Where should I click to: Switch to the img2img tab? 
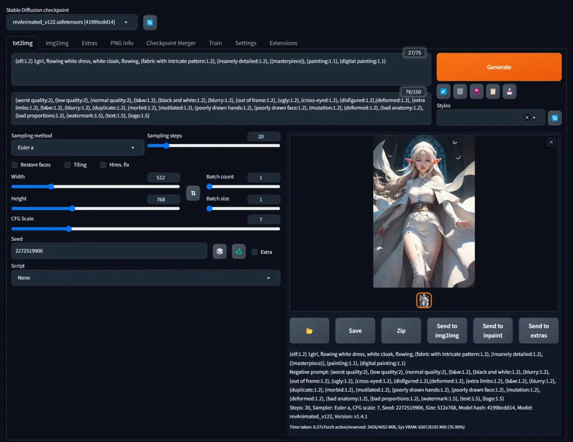[57, 43]
